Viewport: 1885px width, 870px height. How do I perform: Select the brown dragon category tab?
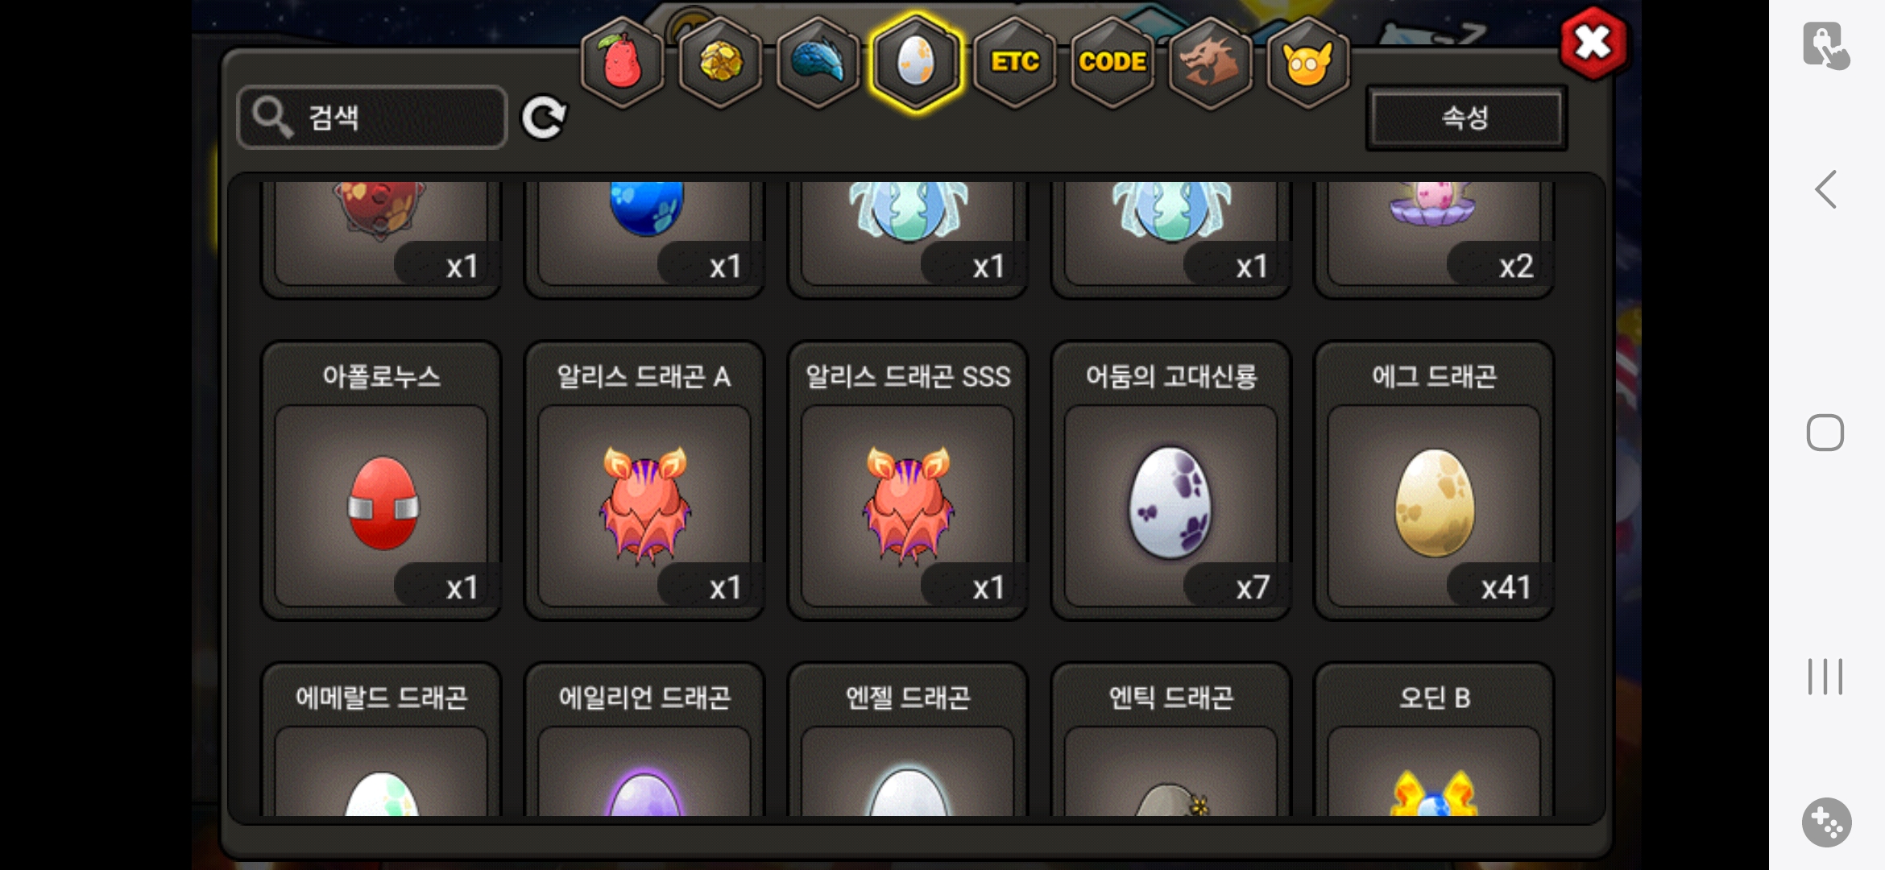1210,62
